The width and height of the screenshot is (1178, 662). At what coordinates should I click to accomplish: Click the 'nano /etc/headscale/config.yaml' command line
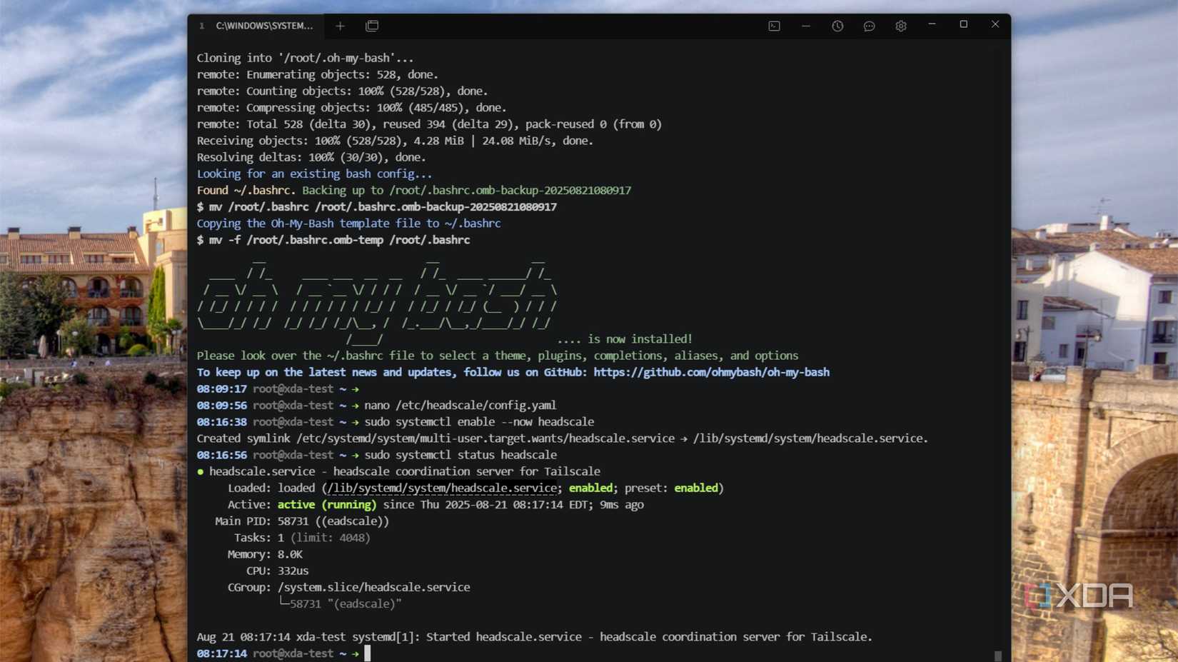[460, 405]
